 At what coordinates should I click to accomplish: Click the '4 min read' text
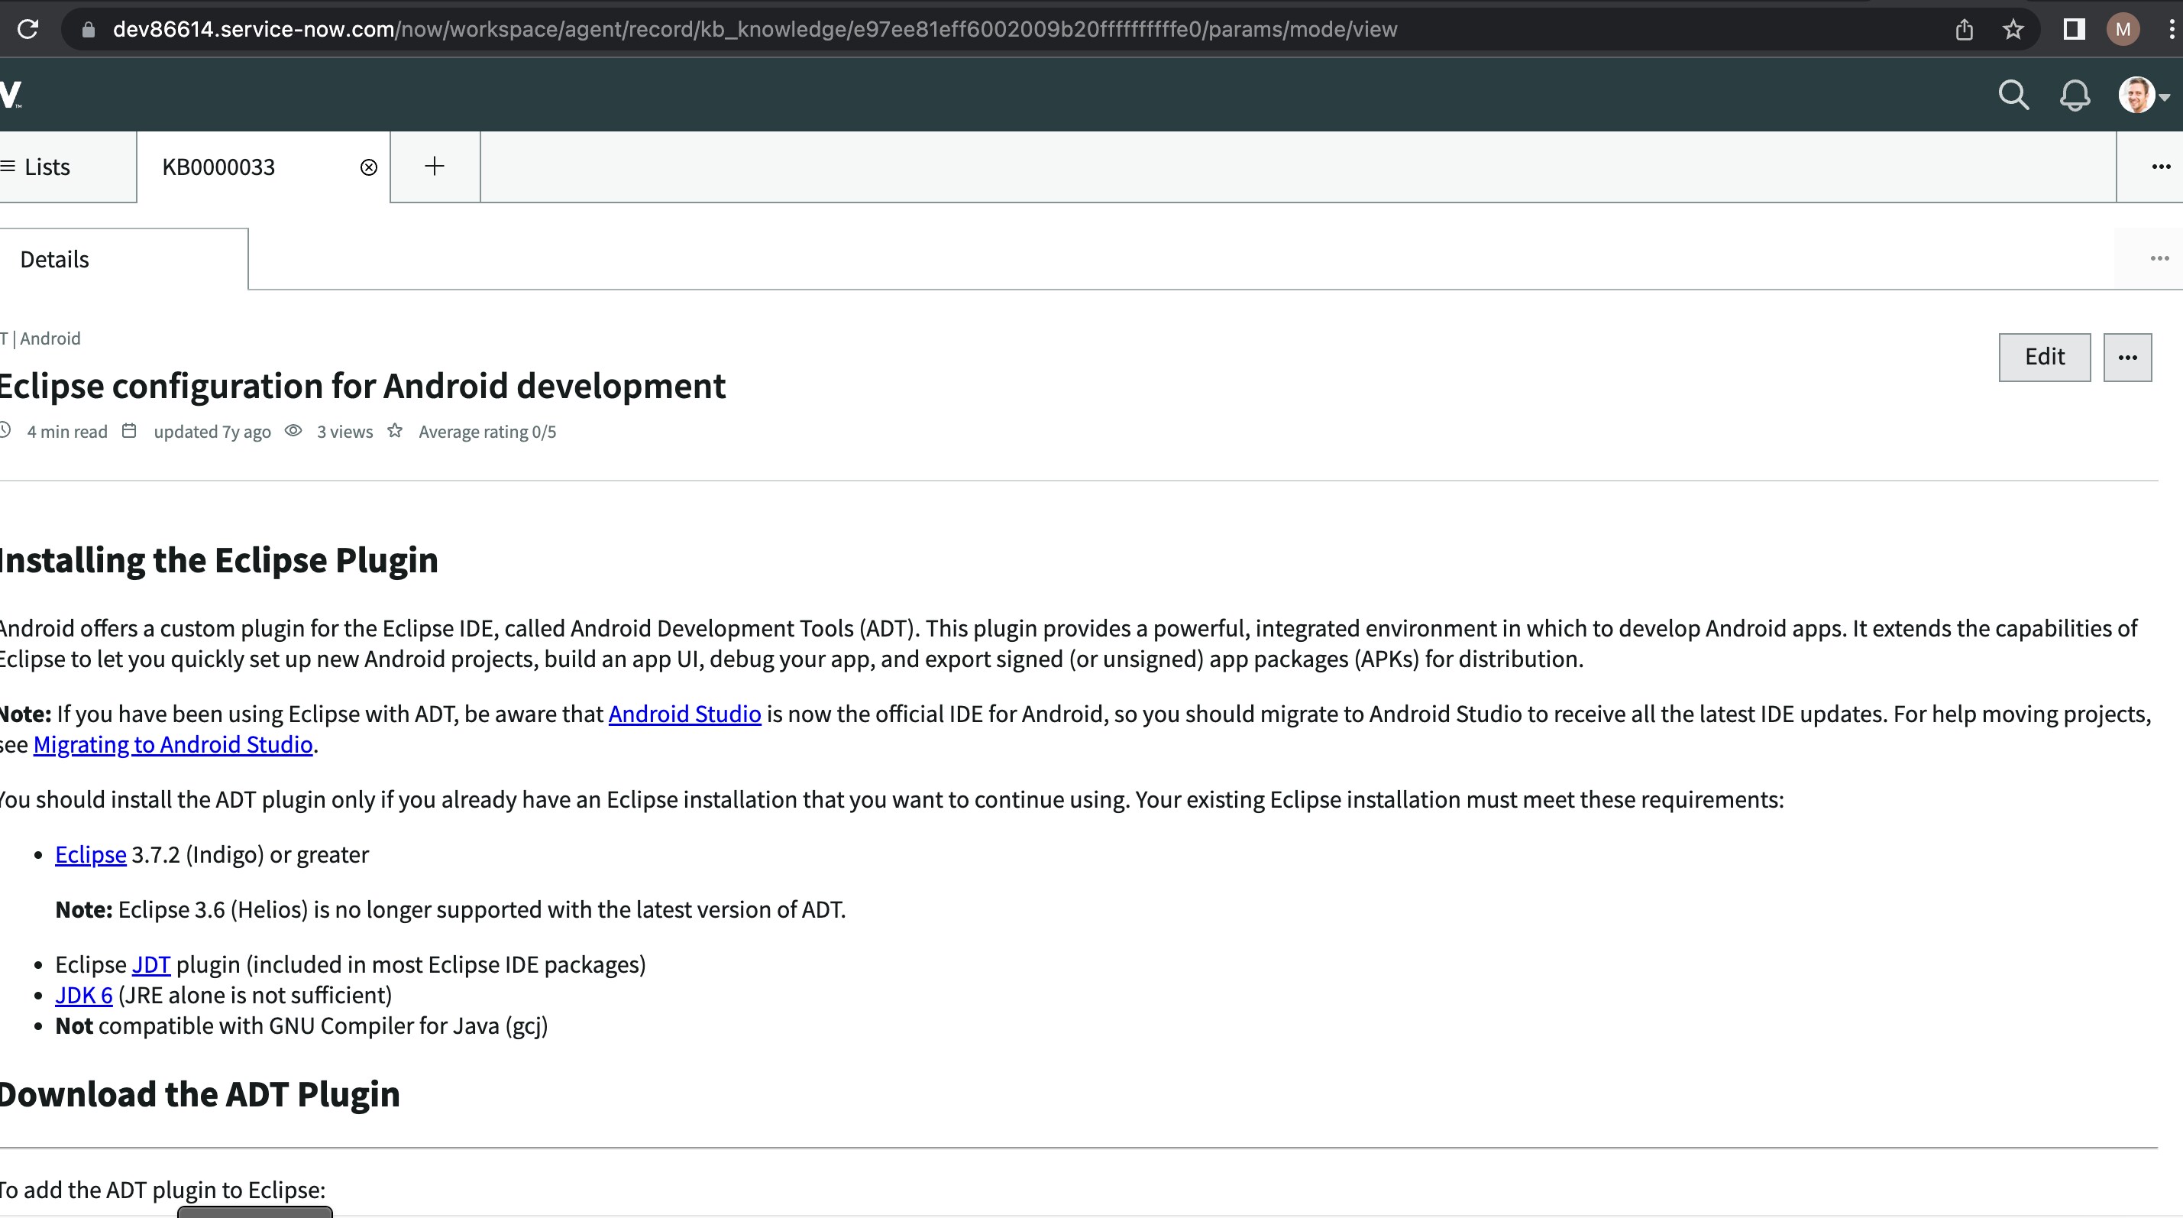[x=67, y=432]
